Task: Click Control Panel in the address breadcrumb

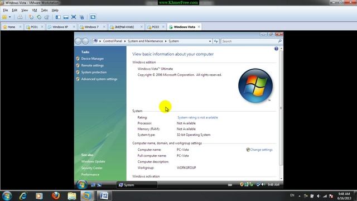Action: click(x=113, y=41)
